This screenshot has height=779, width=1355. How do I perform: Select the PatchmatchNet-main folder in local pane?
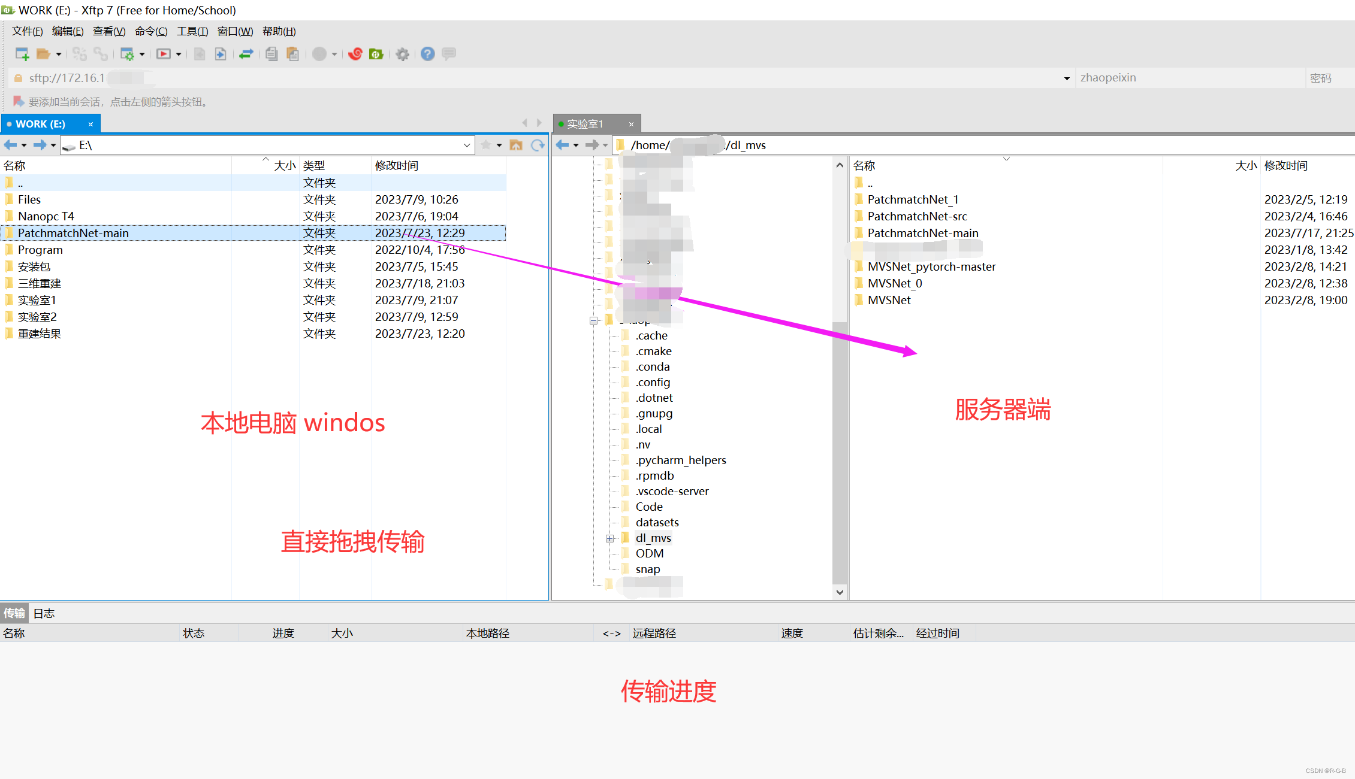point(73,233)
